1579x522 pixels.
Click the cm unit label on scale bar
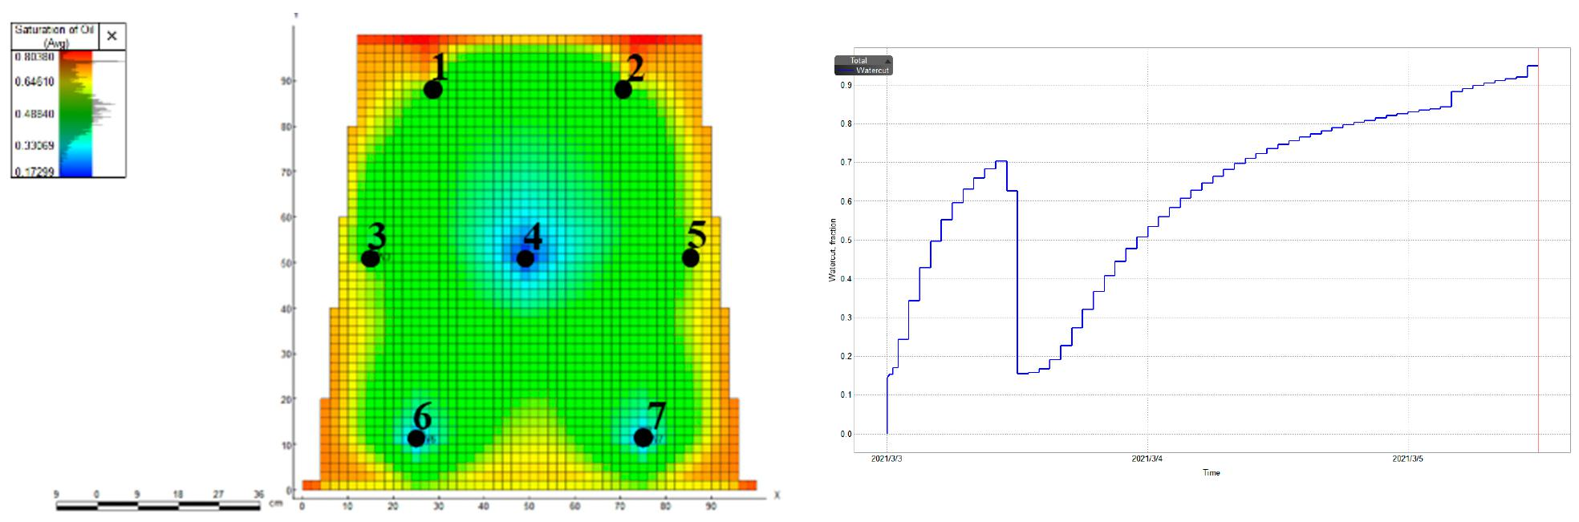coord(277,503)
